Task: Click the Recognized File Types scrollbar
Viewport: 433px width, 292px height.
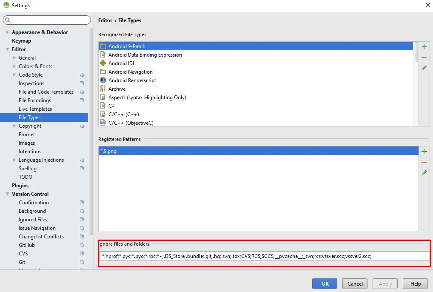Action: click(416, 52)
